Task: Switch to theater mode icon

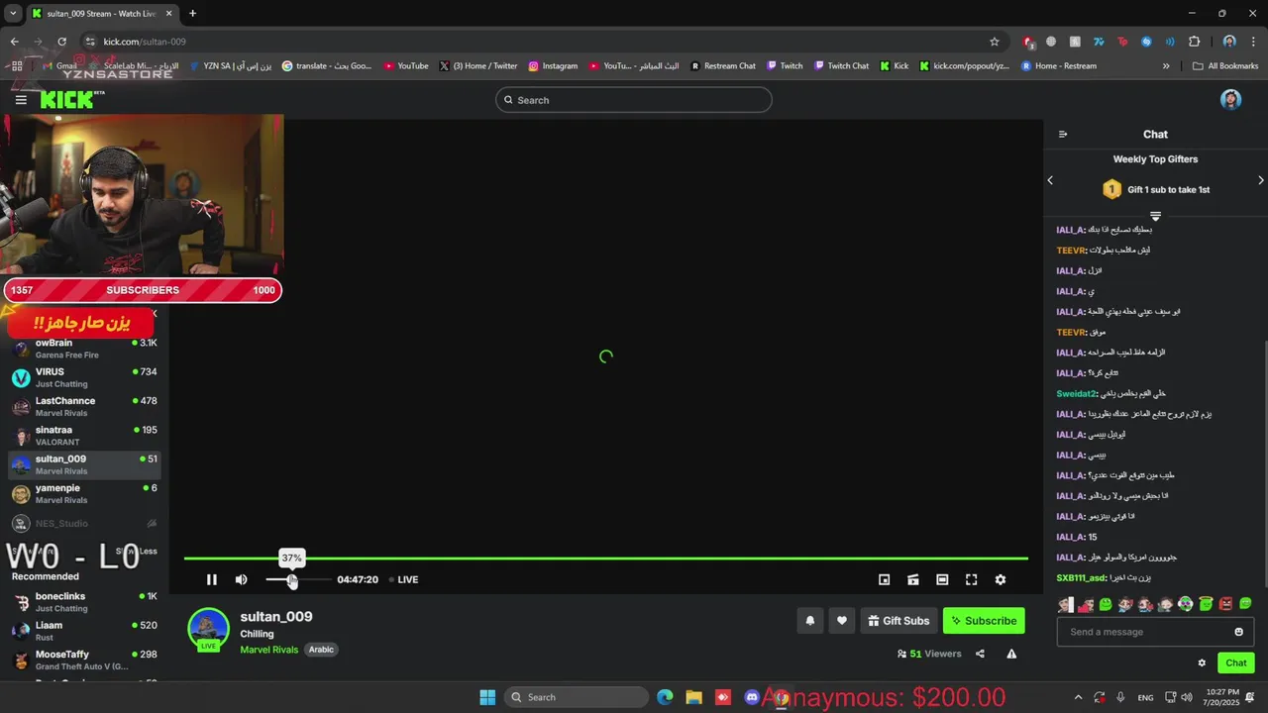Action: tap(942, 579)
